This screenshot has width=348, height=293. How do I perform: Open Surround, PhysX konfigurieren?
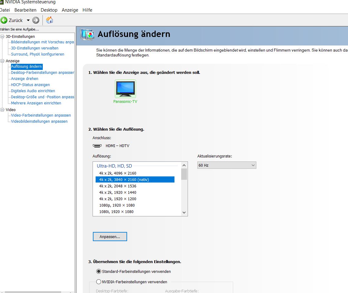[38, 54]
